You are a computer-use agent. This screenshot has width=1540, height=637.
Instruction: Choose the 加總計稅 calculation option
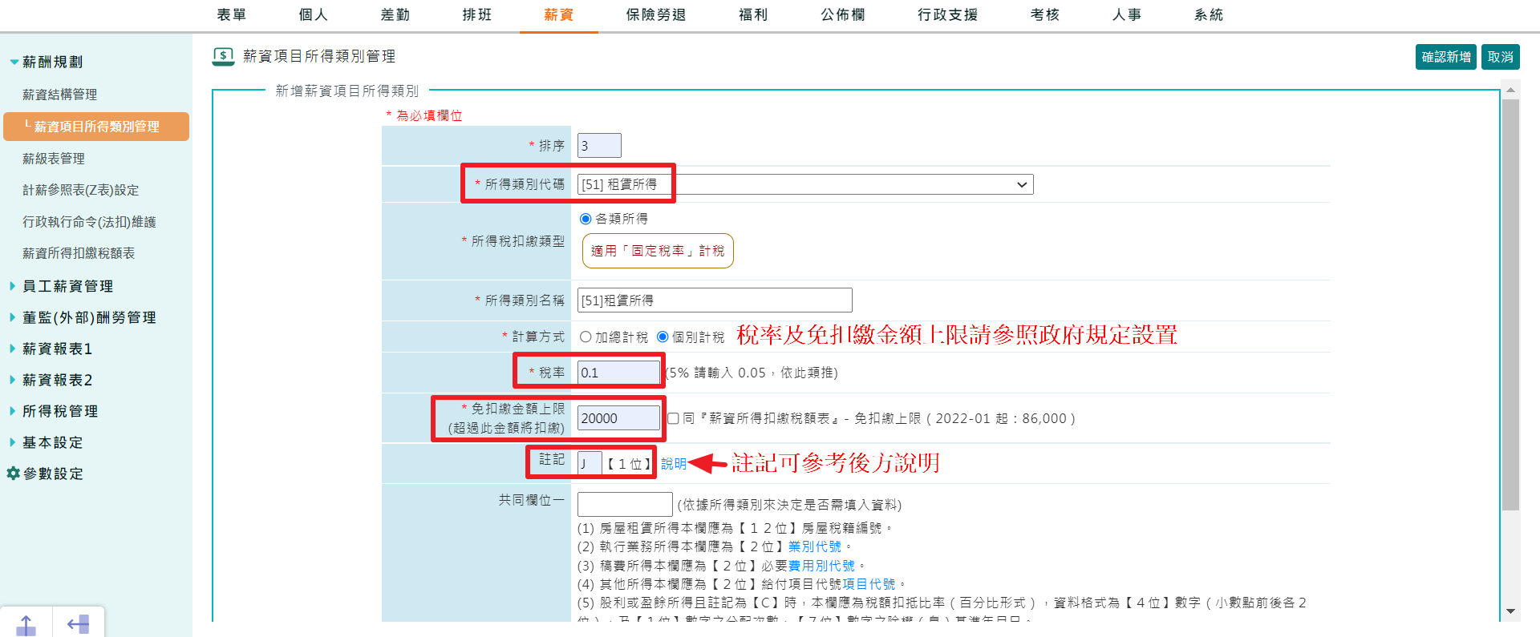pyautogui.click(x=586, y=337)
